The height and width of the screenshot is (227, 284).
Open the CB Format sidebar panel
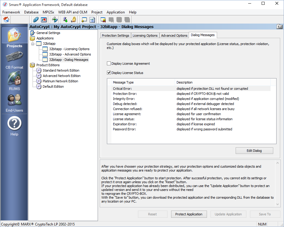[x=14, y=61]
